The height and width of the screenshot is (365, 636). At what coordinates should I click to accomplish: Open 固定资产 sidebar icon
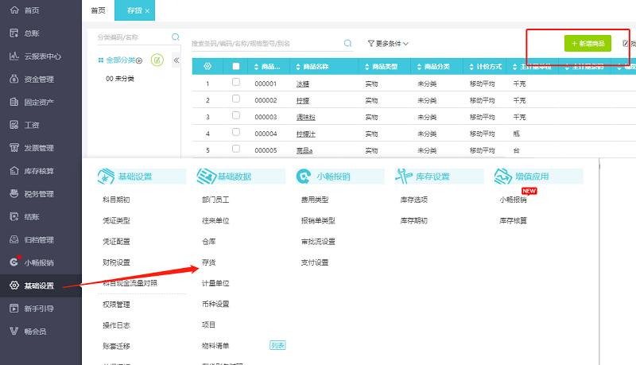point(14,102)
